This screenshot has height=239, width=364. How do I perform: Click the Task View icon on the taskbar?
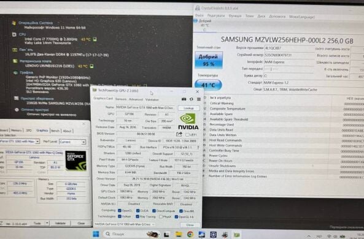pos(166,235)
